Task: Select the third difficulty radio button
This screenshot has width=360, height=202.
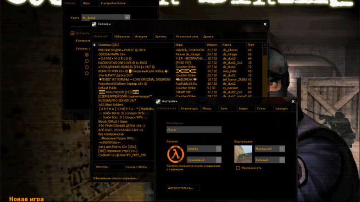Action: pyautogui.click(x=87, y=67)
